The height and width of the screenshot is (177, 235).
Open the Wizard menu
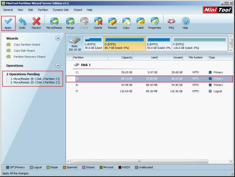pyautogui.click(x=78, y=10)
